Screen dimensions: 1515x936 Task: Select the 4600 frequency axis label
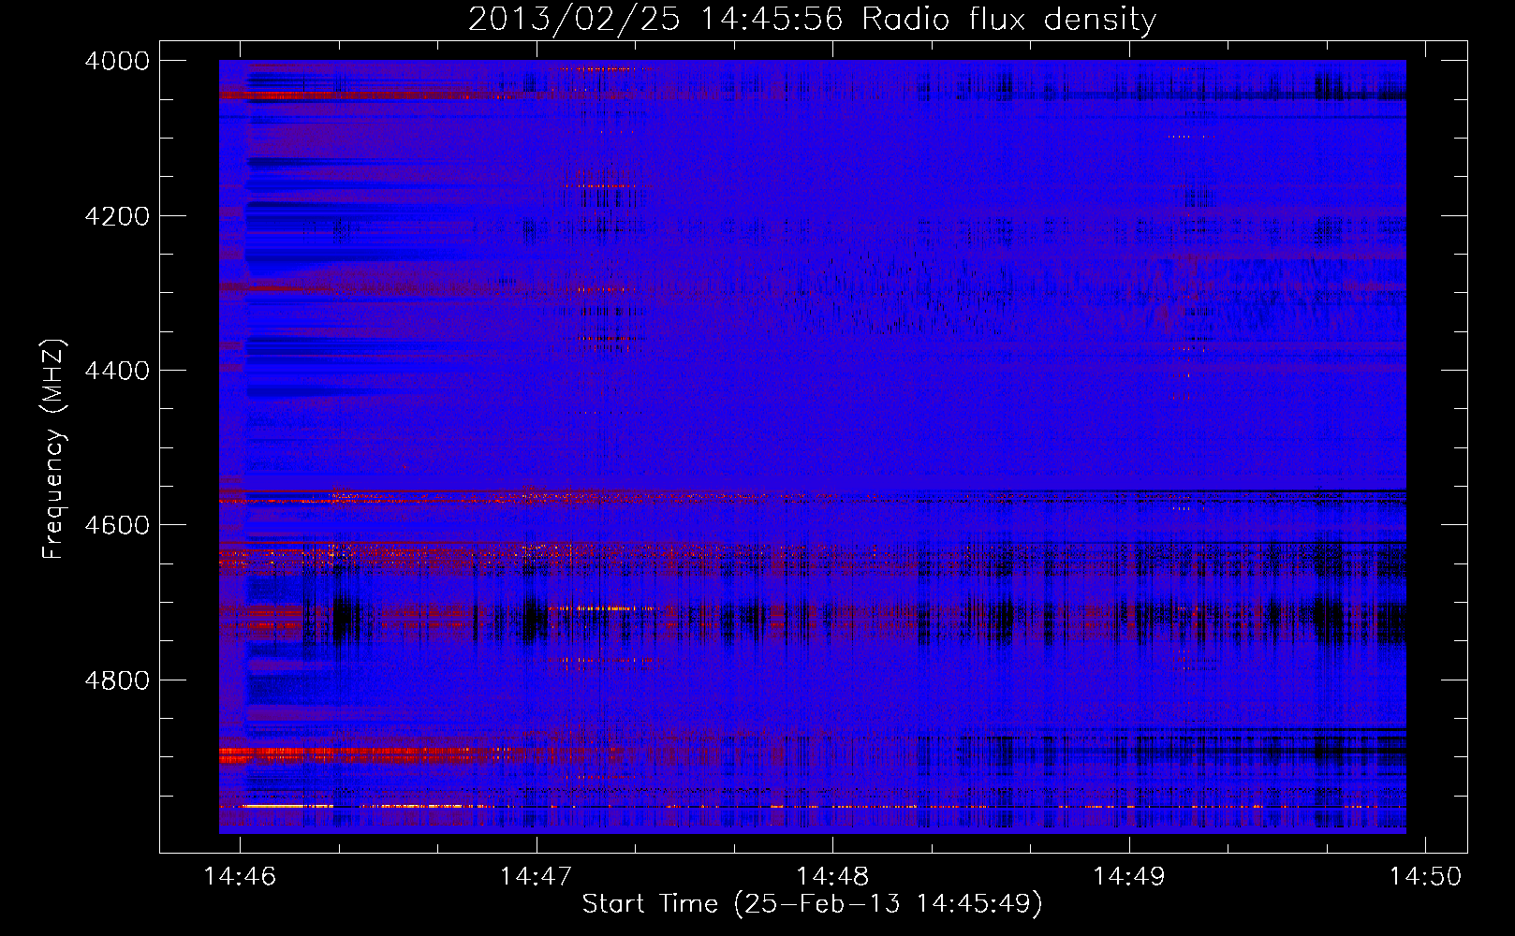tap(117, 525)
